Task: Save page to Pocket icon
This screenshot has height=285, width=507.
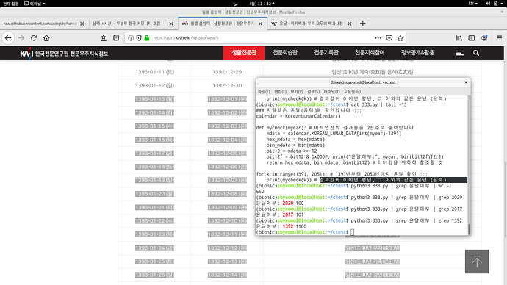Action: (x=389, y=37)
